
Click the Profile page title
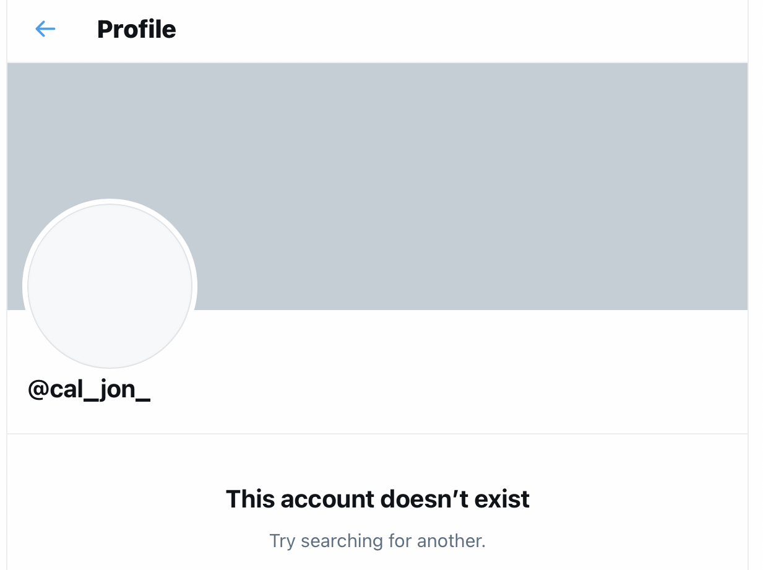(x=136, y=30)
